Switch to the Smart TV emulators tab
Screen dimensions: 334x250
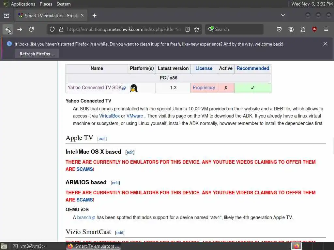coord(51,16)
